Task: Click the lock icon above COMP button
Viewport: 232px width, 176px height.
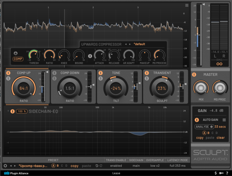Action: [16, 53]
